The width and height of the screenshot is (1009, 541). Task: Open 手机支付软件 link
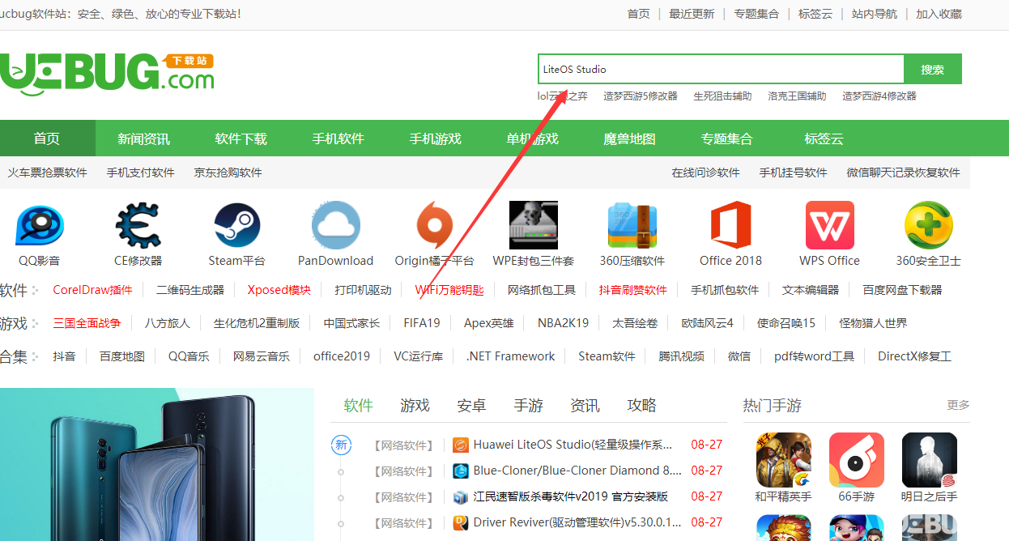point(141,173)
